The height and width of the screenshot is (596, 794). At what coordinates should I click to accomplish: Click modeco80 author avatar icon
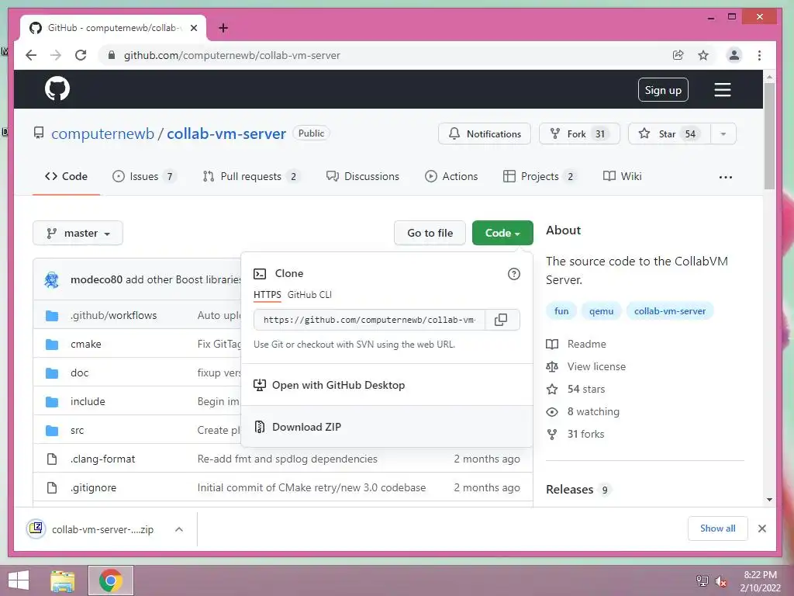coord(52,279)
